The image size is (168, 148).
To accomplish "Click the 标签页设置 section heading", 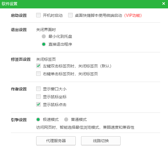I will pyautogui.click(x=21, y=59).
